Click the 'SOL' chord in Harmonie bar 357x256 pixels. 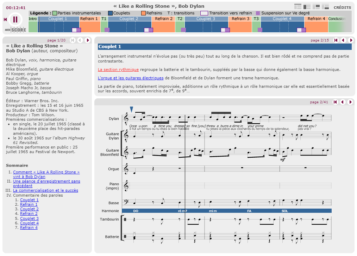point(285,211)
